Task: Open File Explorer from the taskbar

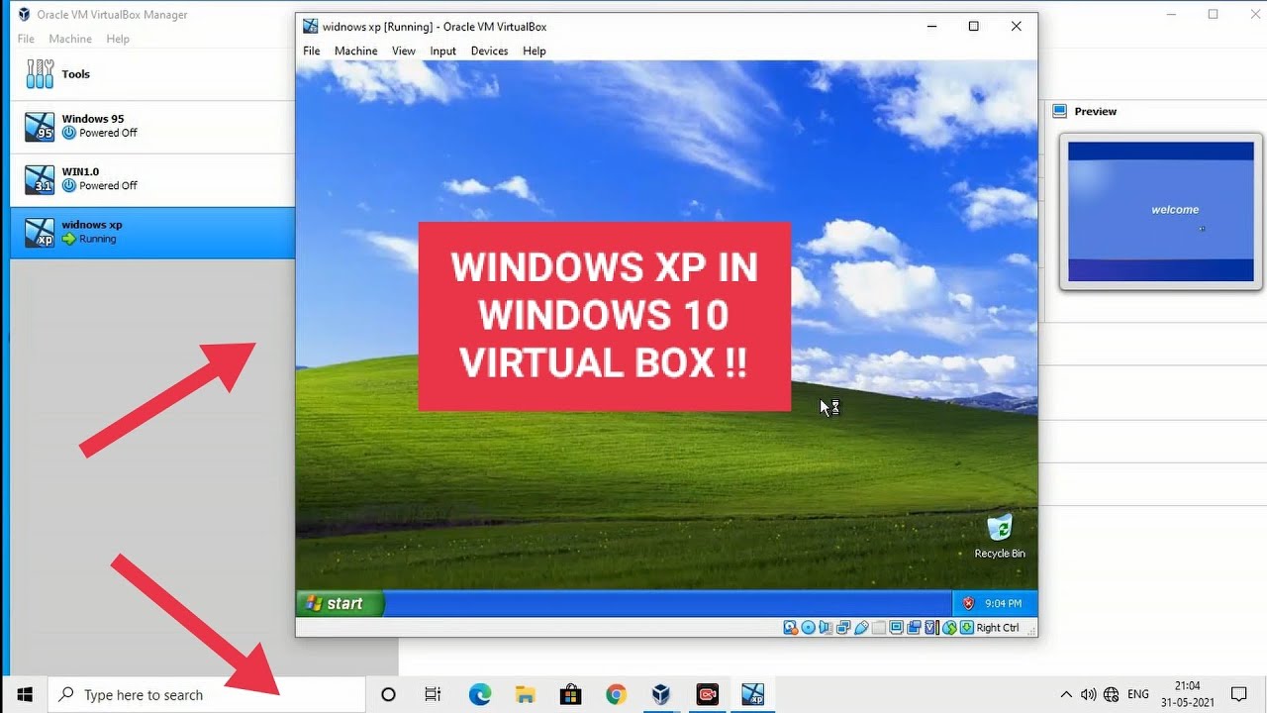Action: (x=525, y=694)
